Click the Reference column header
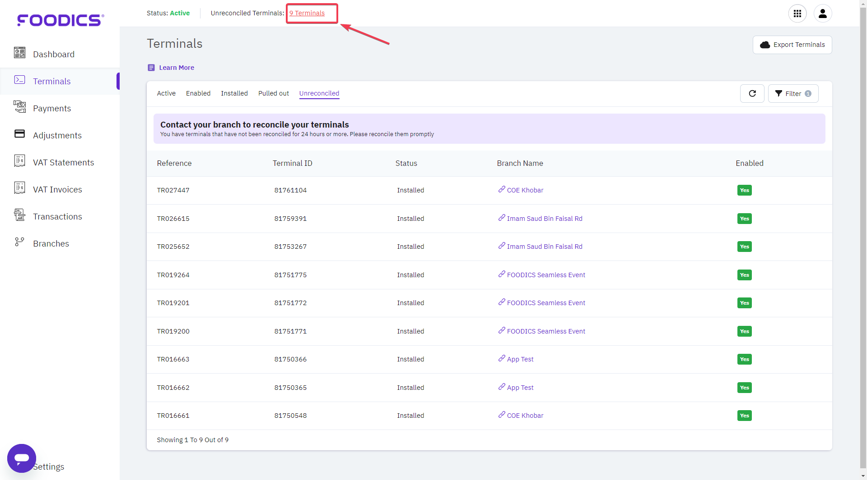 coord(174,163)
